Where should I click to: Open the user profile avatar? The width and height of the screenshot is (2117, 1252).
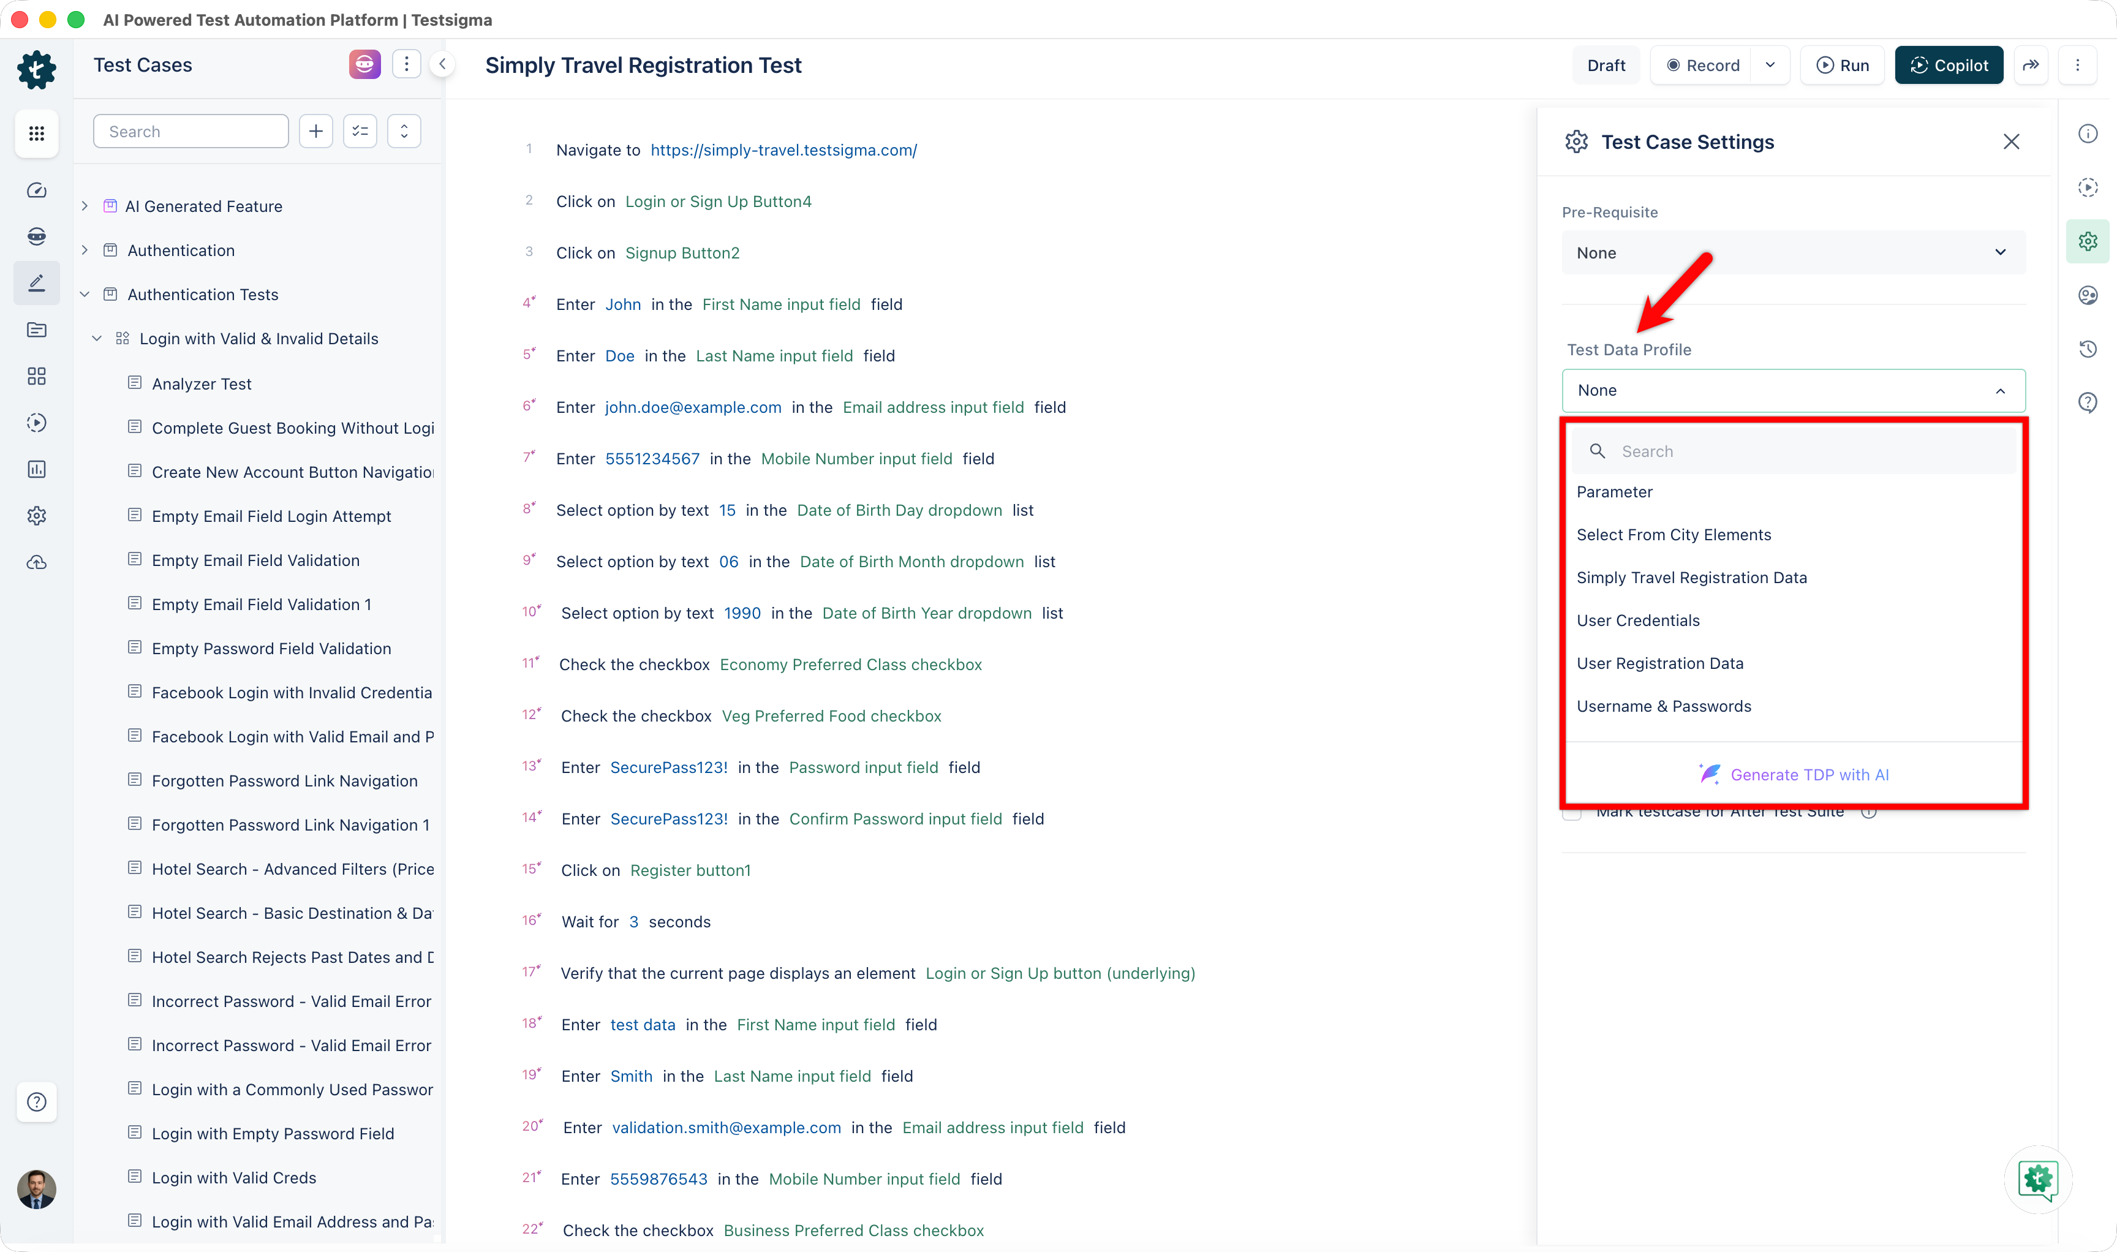[36, 1190]
